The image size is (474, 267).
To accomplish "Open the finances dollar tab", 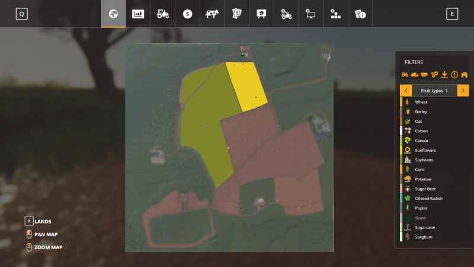I will pos(187,14).
